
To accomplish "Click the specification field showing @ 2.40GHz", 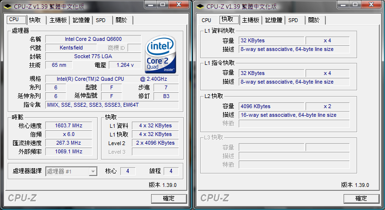I will click(x=112, y=79).
